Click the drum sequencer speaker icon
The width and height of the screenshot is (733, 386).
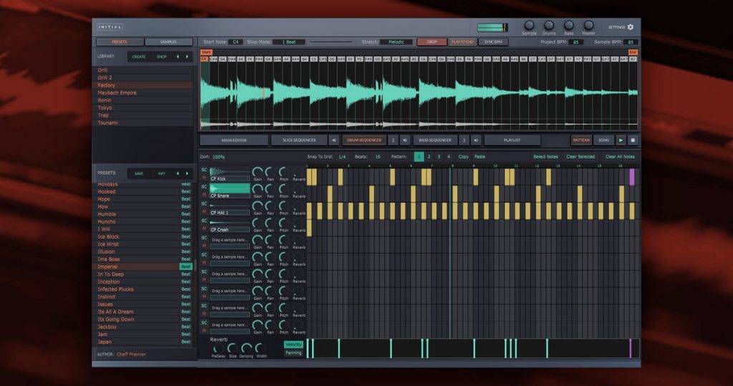click(x=405, y=140)
